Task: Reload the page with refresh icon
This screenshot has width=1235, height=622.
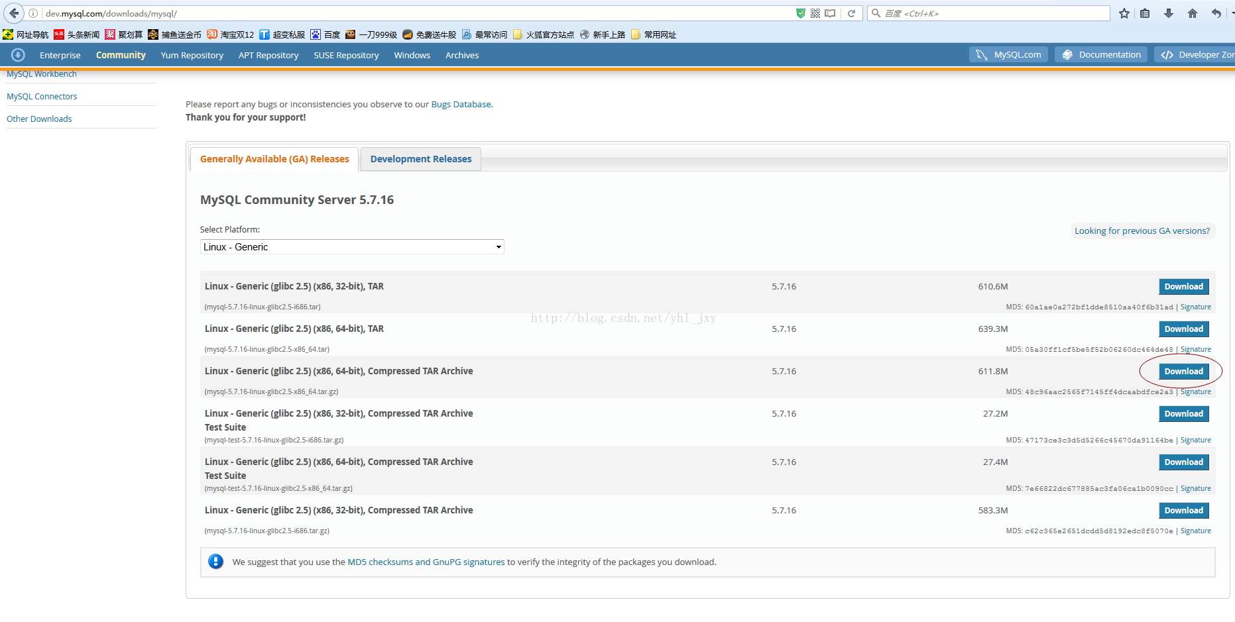Action: click(x=852, y=13)
